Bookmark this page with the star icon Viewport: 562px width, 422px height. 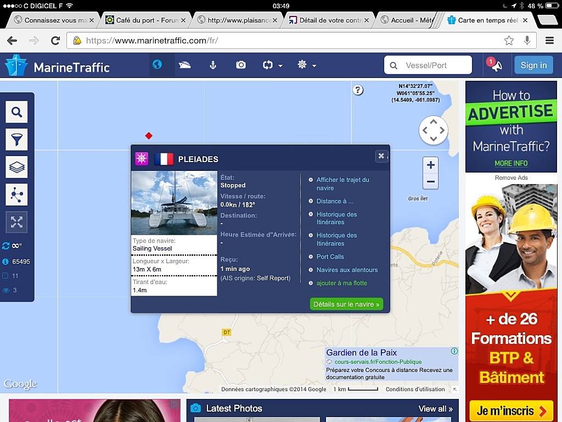(509, 41)
